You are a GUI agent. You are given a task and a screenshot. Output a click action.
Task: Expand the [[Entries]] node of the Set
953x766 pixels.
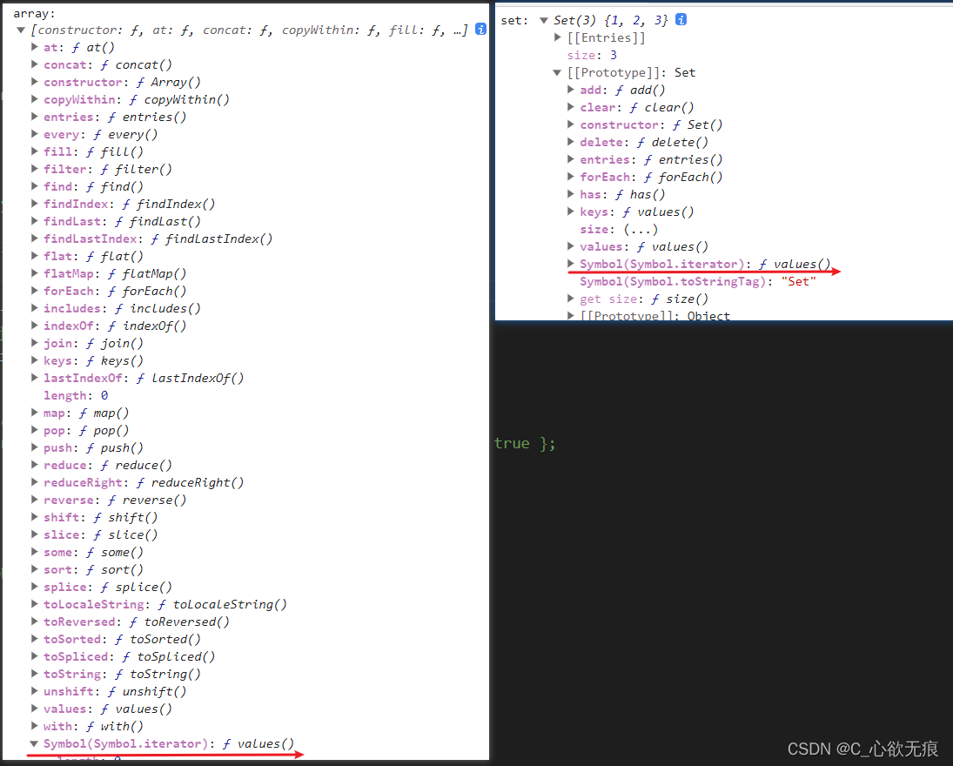point(558,37)
